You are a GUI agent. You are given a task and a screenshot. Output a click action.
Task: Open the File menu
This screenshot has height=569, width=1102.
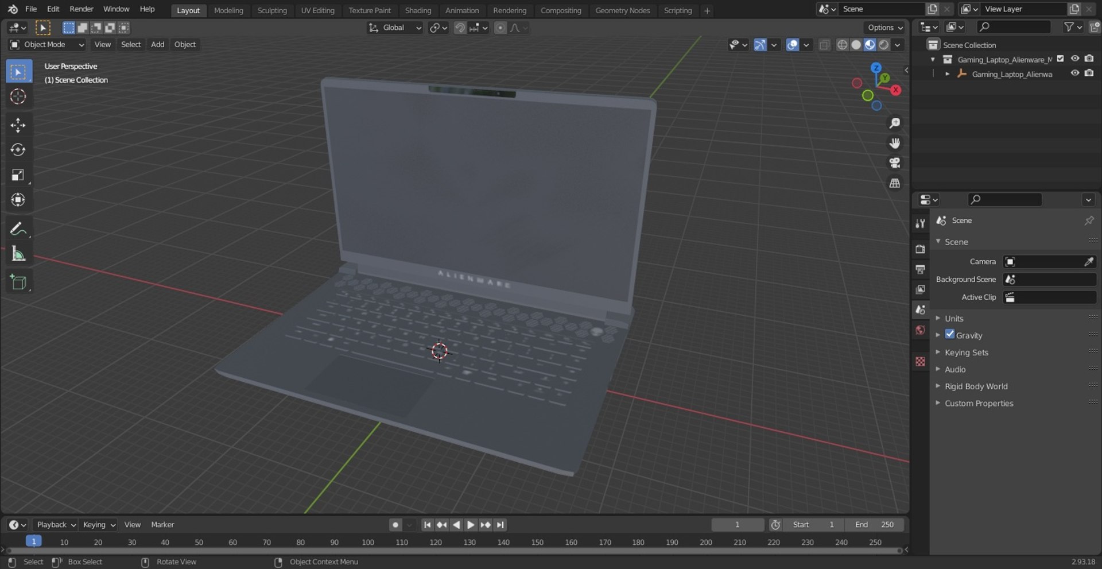[x=31, y=9]
